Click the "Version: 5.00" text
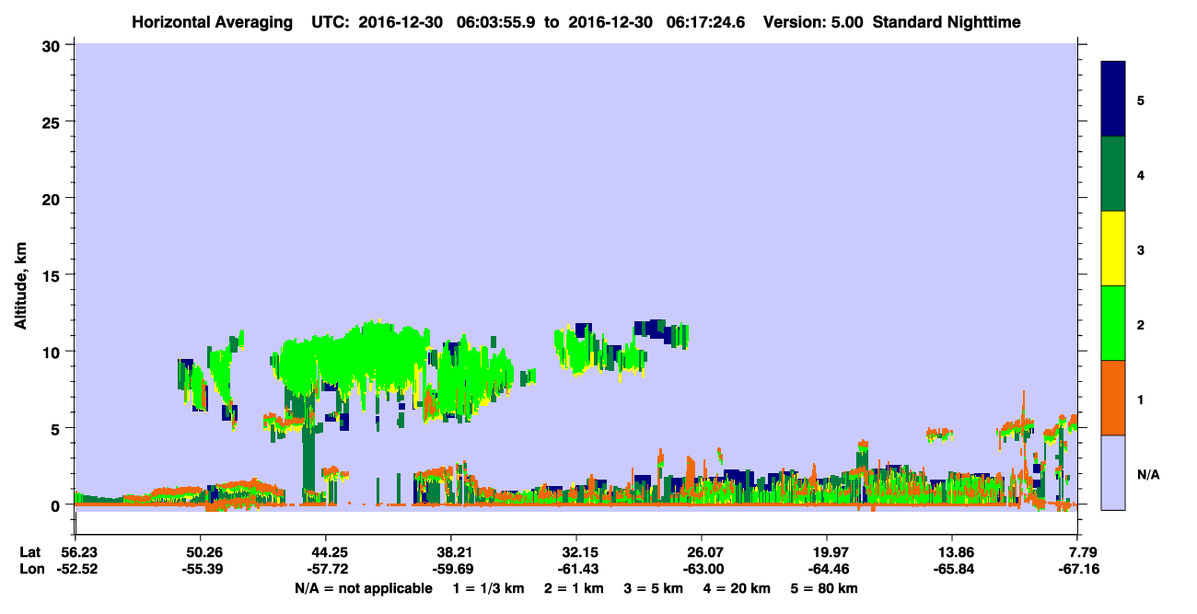The height and width of the screenshot is (614, 1197). pyautogui.click(x=813, y=21)
